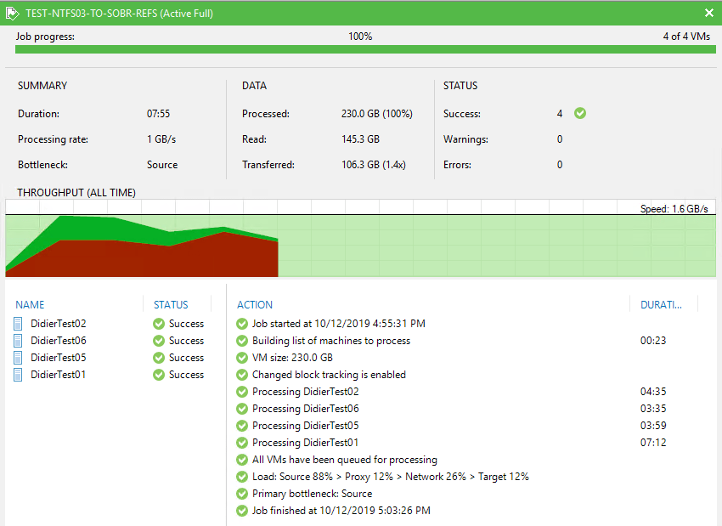Click the check icon beside All VMs queued entry
Image resolution: width=722 pixels, height=526 pixels.
click(242, 460)
